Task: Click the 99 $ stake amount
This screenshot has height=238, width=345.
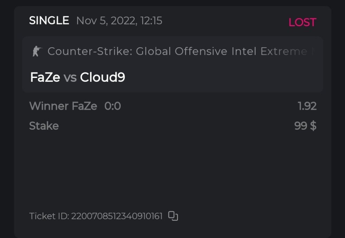Action: click(x=305, y=126)
